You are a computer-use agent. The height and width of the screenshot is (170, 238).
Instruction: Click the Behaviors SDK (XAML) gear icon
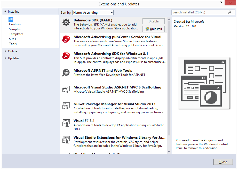coord(66,22)
